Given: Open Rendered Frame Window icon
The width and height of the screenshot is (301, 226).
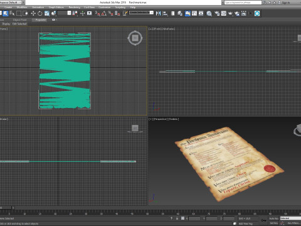Looking at the screenshot, I should (x=224, y=13).
